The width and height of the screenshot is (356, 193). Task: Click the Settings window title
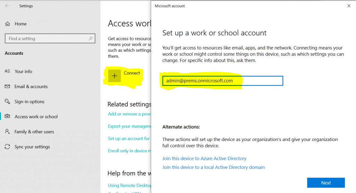coord(26,6)
